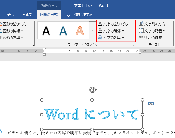
Task: Click the 文字の配置 text alignment icon
Action: [x=141, y=30]
